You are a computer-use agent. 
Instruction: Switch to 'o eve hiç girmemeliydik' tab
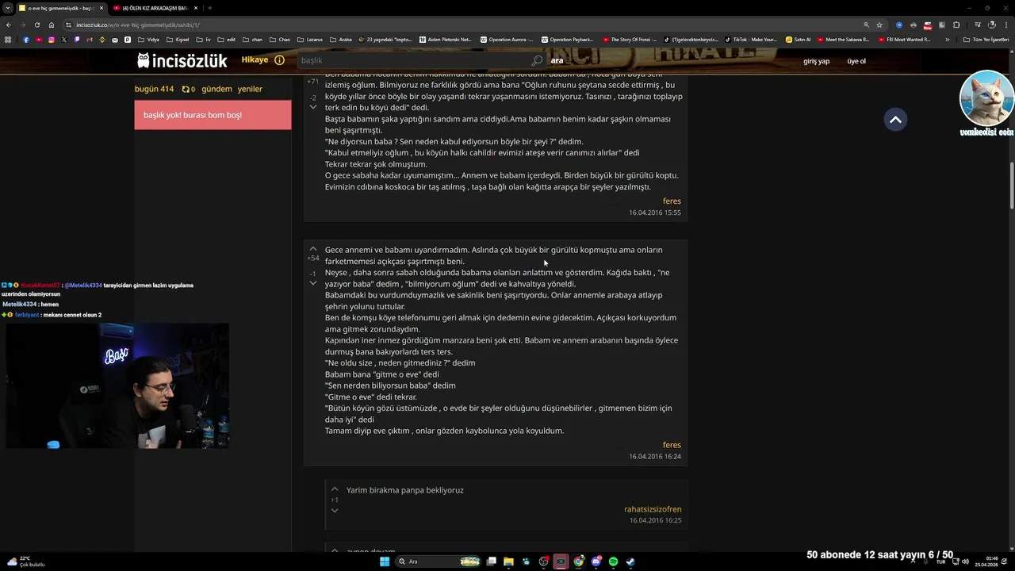(x=60, y=8)
